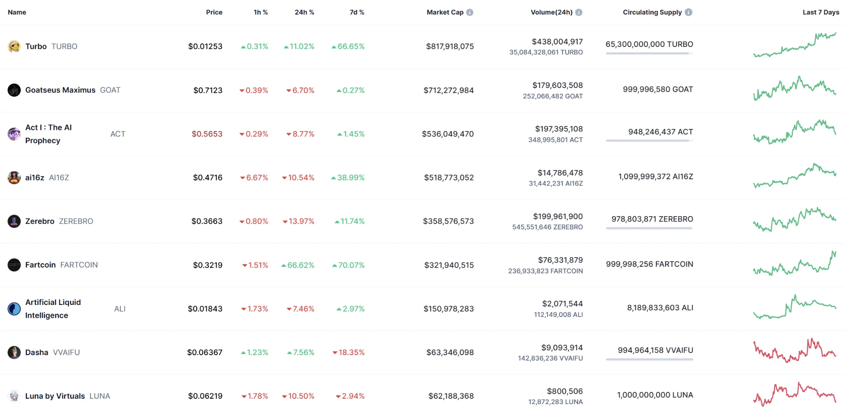This screenshot has height=407, width=850.
Task: Sort by the Name column header
Action: 17,12
